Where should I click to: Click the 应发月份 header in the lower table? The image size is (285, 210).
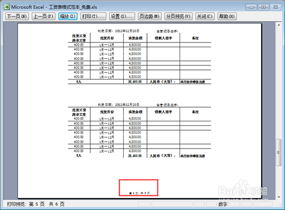coord(107,112)
